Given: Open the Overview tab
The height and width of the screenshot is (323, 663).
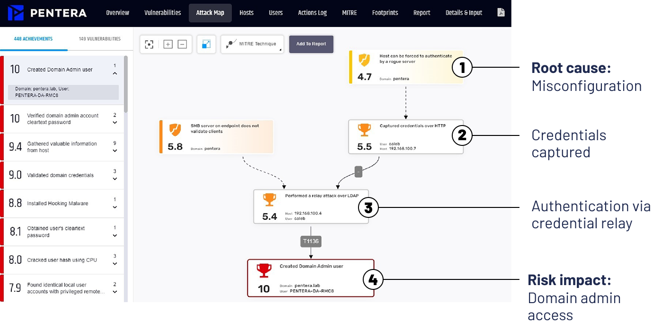Looking at the screenshot, I should 117,13.
